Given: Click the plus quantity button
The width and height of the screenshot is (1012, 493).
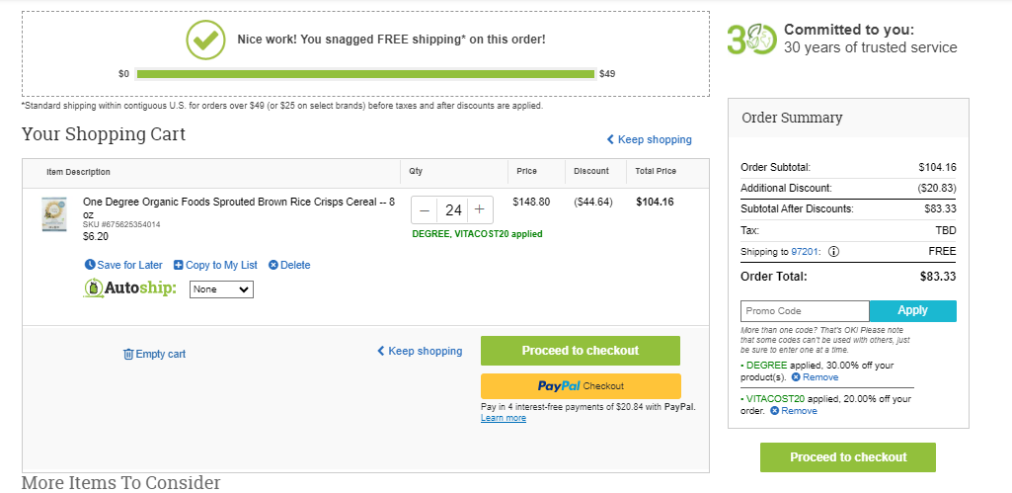Looking at the screenshot, I should (480, 210).
